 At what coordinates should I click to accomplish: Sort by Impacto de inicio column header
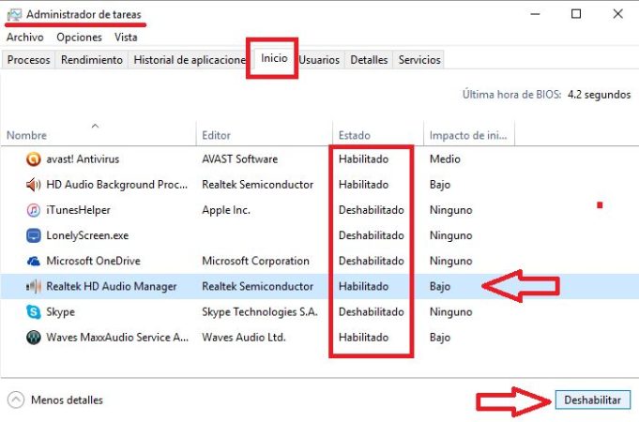[465, 135]
